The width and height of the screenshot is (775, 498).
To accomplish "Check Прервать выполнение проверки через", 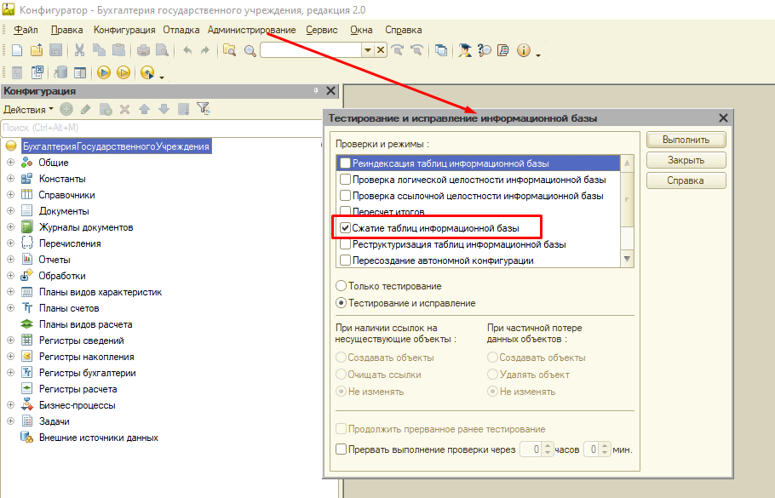I will pyautogui.click(x=341, y=449).
